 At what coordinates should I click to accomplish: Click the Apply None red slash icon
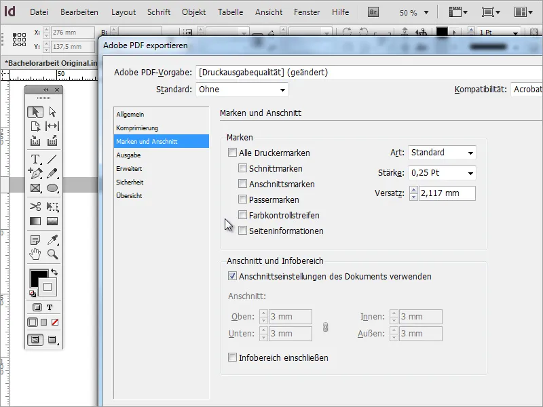(x=55, y=322)
